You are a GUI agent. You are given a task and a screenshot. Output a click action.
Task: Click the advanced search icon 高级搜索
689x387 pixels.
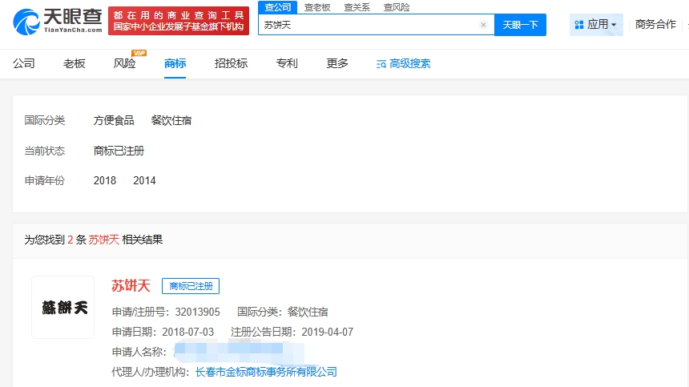coord(381,64)
